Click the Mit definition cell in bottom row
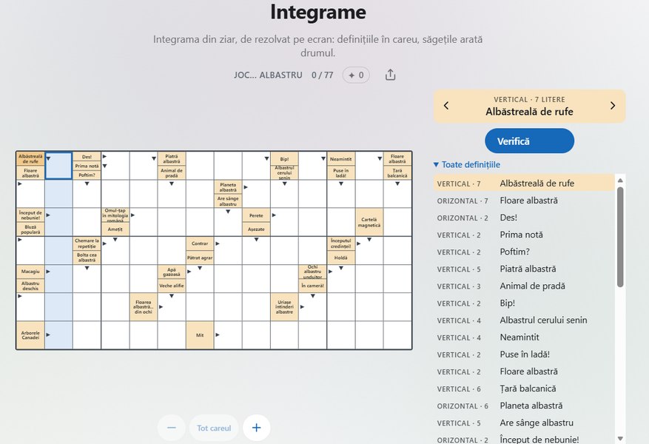Image resolution: width=649 pixels, height=444 pixels. (x=200, y=335)
